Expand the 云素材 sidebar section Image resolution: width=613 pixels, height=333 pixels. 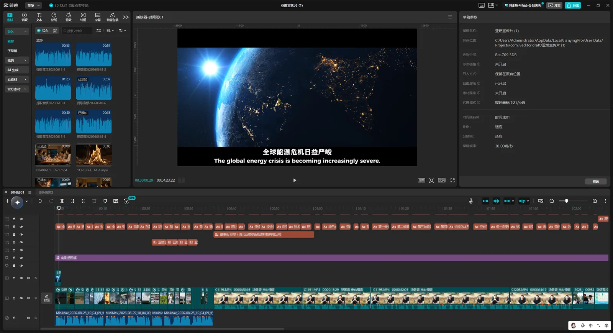17,79
